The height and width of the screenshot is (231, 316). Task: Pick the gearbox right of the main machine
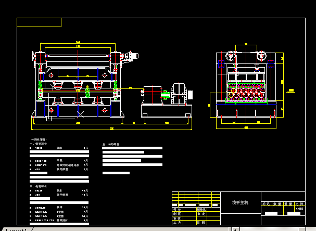[180, 93]
